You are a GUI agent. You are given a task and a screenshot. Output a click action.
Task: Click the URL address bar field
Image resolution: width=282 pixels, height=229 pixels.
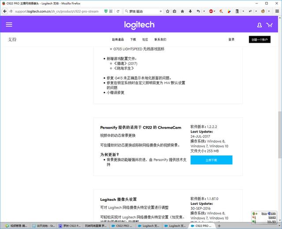tap(57, 11)
